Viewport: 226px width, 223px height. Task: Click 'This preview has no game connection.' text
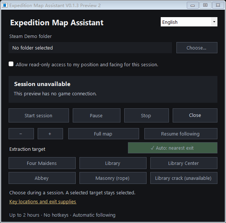point(55,94)
